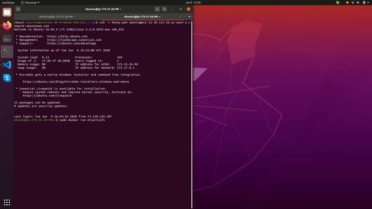372x209 pixels.
Task: Click the 'ssh -i heavy.pem' command text
Action: pos(113,23)
